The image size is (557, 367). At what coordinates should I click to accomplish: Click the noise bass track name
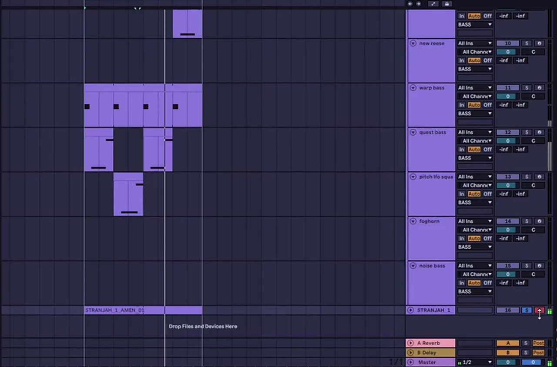[432, 266]
